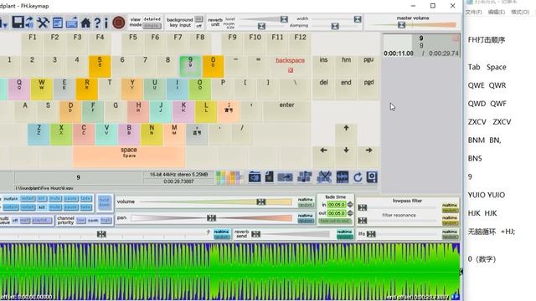Set channel priority to high
Viewport: 536px width, 301px height.
coord(106,221)
